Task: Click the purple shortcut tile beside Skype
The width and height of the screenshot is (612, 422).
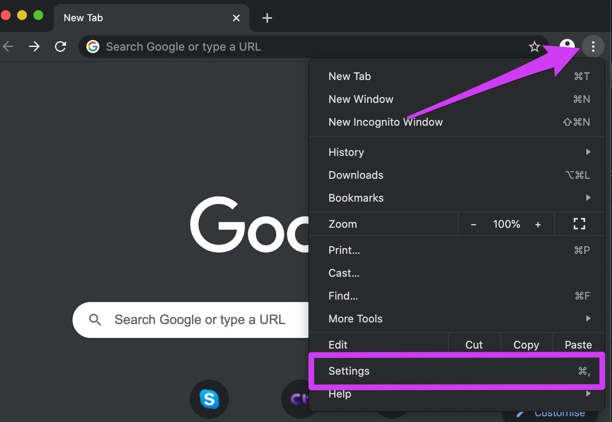Action: coord(295,399)
